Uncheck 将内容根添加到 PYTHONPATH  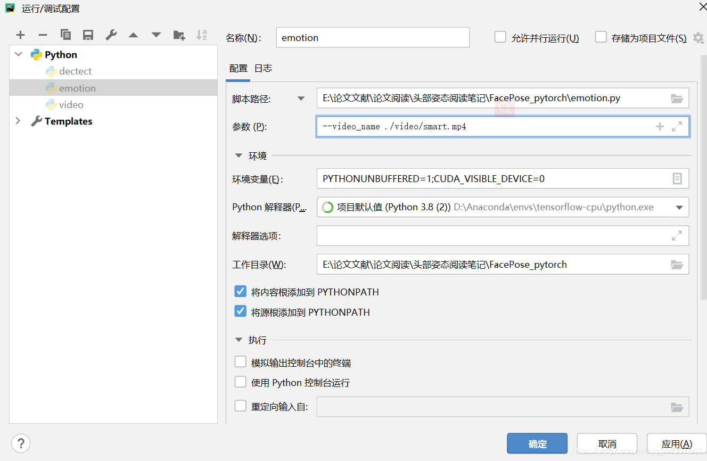point(241,291)
